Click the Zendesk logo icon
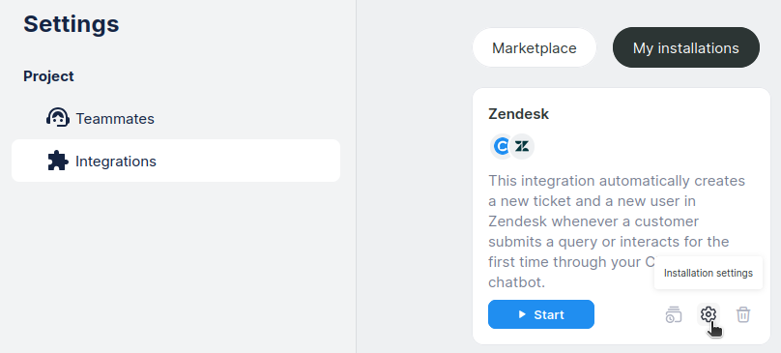 click(x=522, y=147)
